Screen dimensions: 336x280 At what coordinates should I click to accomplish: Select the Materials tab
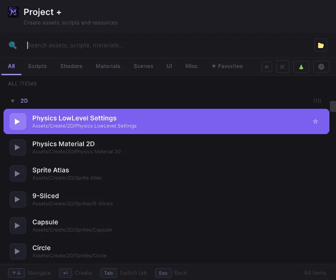[x=108, y=66]
